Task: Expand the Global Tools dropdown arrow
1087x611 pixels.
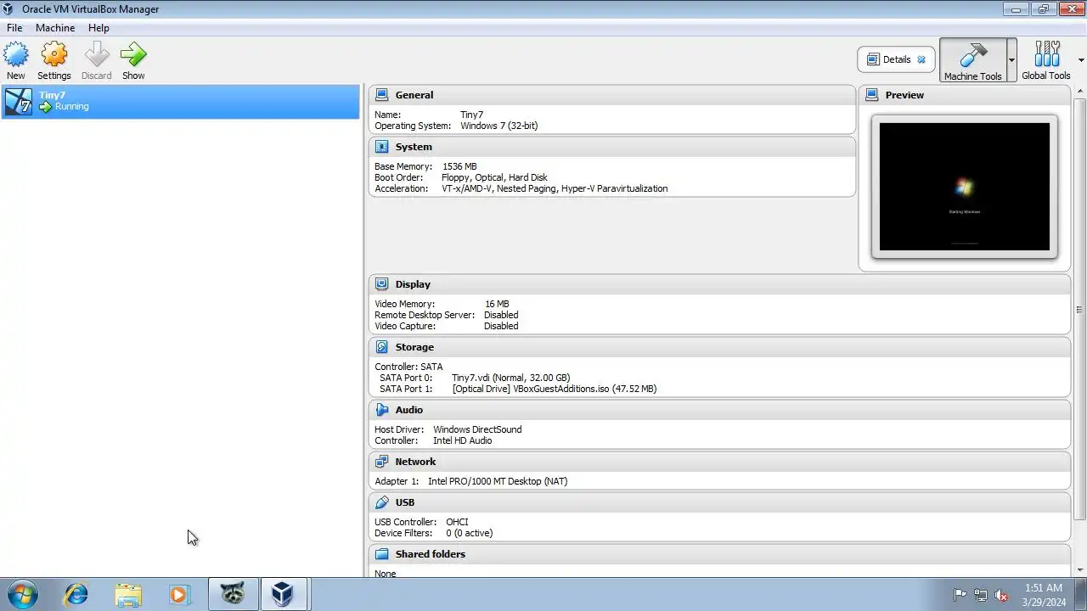Action: coord(1081,60)
